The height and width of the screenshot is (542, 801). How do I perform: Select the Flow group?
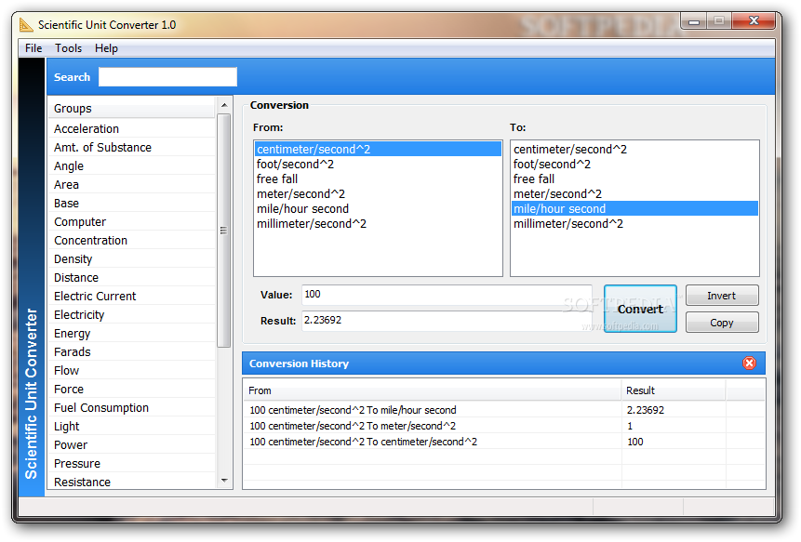pos(132,371)
